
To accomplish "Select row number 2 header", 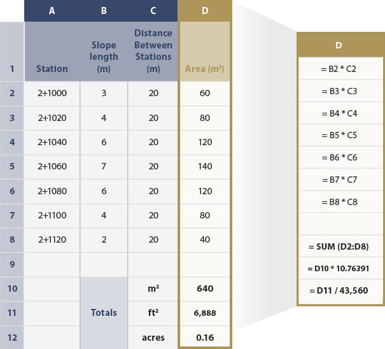I will 12,94.
